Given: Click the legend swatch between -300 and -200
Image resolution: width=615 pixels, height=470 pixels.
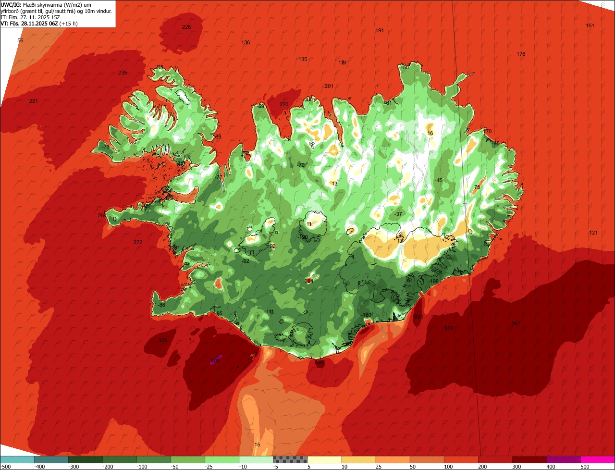Looking at the screenshot, I should click(85, 459).
